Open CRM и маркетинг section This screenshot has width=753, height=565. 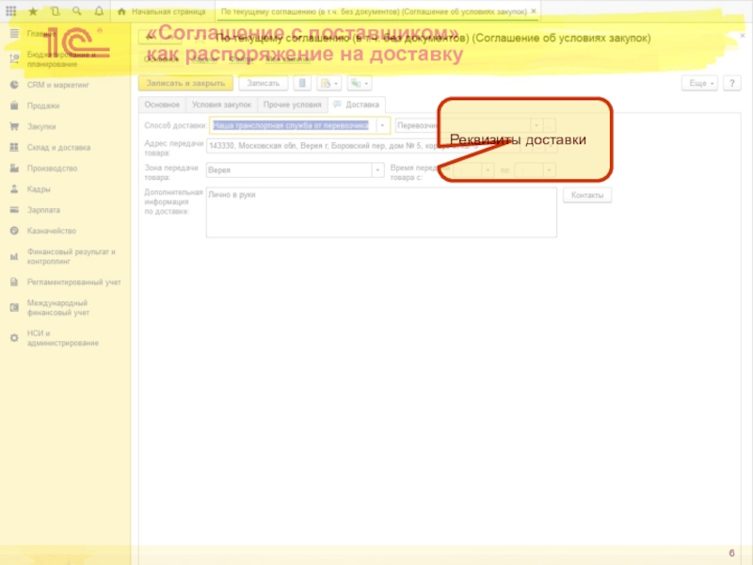coord(58,85)
